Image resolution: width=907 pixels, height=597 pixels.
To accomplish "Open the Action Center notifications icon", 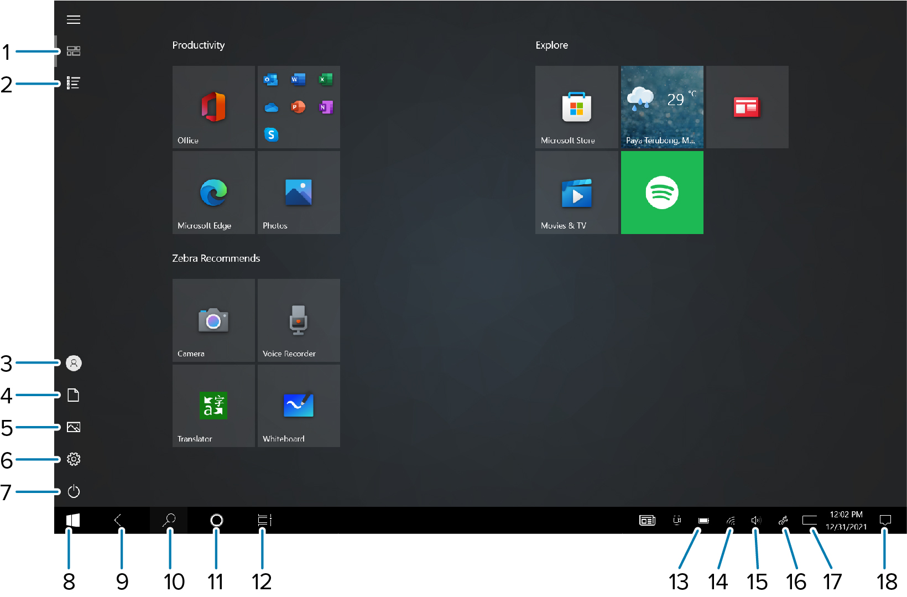I will (x=885, y=520).
